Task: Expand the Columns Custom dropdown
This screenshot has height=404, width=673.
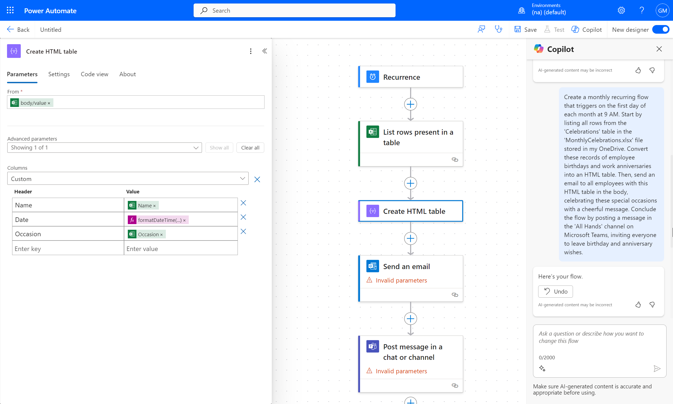Action: pos(128,179)
